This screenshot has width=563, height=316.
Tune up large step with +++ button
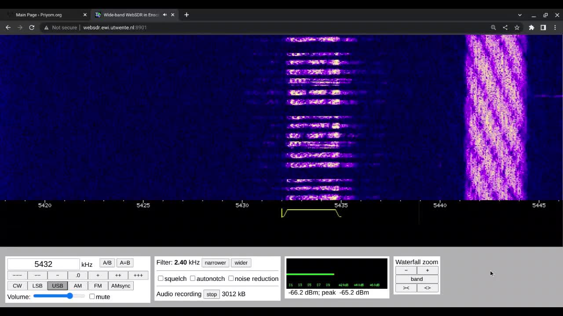tap(138, 275)
